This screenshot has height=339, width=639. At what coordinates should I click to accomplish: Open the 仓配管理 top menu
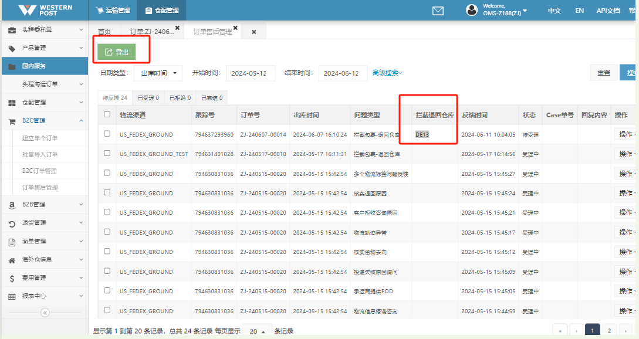162,11
